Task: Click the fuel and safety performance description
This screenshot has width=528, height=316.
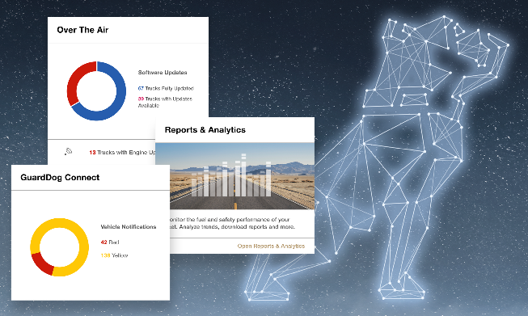Action: coord(232,223)
